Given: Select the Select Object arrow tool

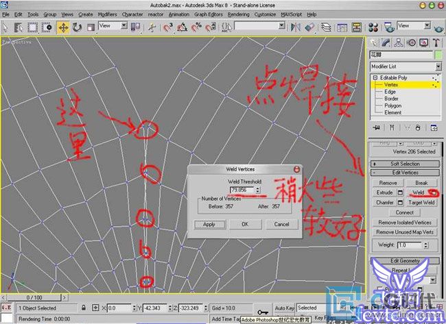Looking at the screenshot, I should 5,27.
